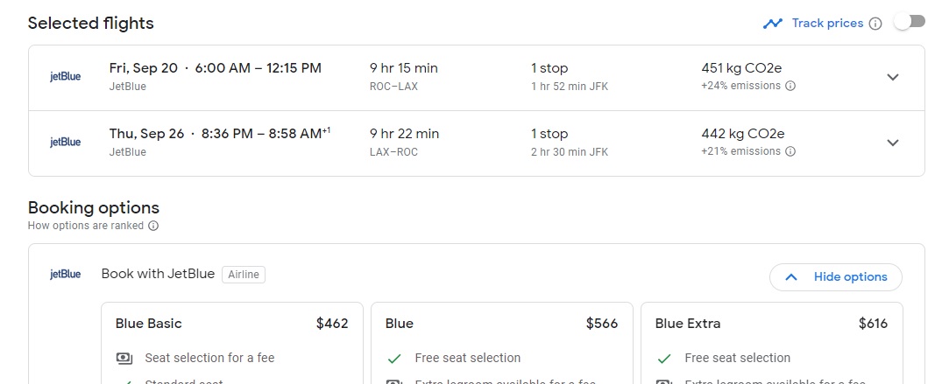This screenshot has height=384, width=942.
Task: Open the Fri, Sep 20 6:00 AM flight row
Action: pos(477,78)
